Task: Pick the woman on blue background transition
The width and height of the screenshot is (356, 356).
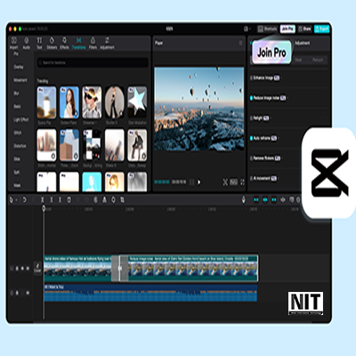Action: pos(69,102)
